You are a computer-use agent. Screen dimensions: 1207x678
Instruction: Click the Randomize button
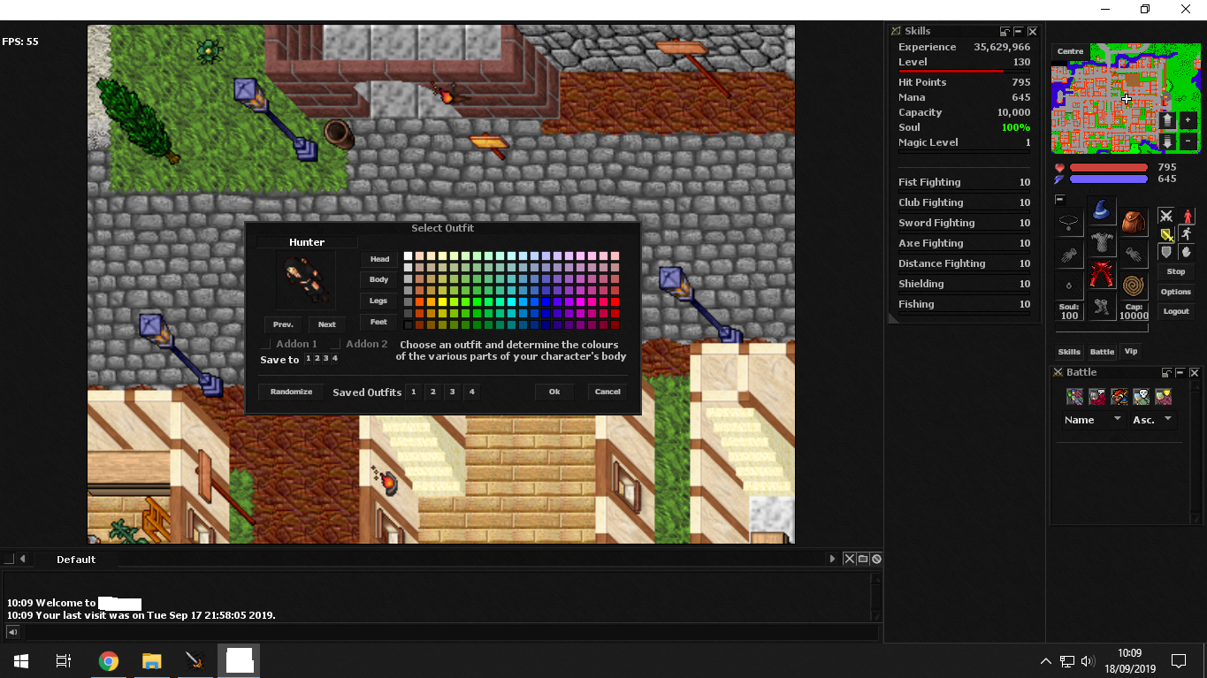[292, 392]
